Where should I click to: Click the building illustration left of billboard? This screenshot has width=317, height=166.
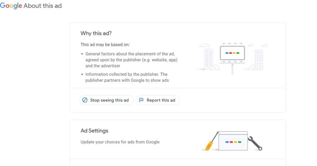[x=210, y=59]
